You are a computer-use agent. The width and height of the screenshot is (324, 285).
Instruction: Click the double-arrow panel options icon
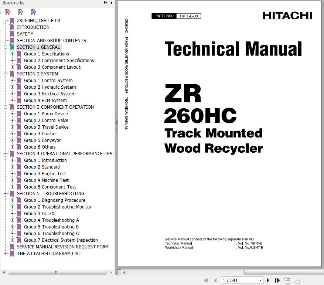click(106, 3)
